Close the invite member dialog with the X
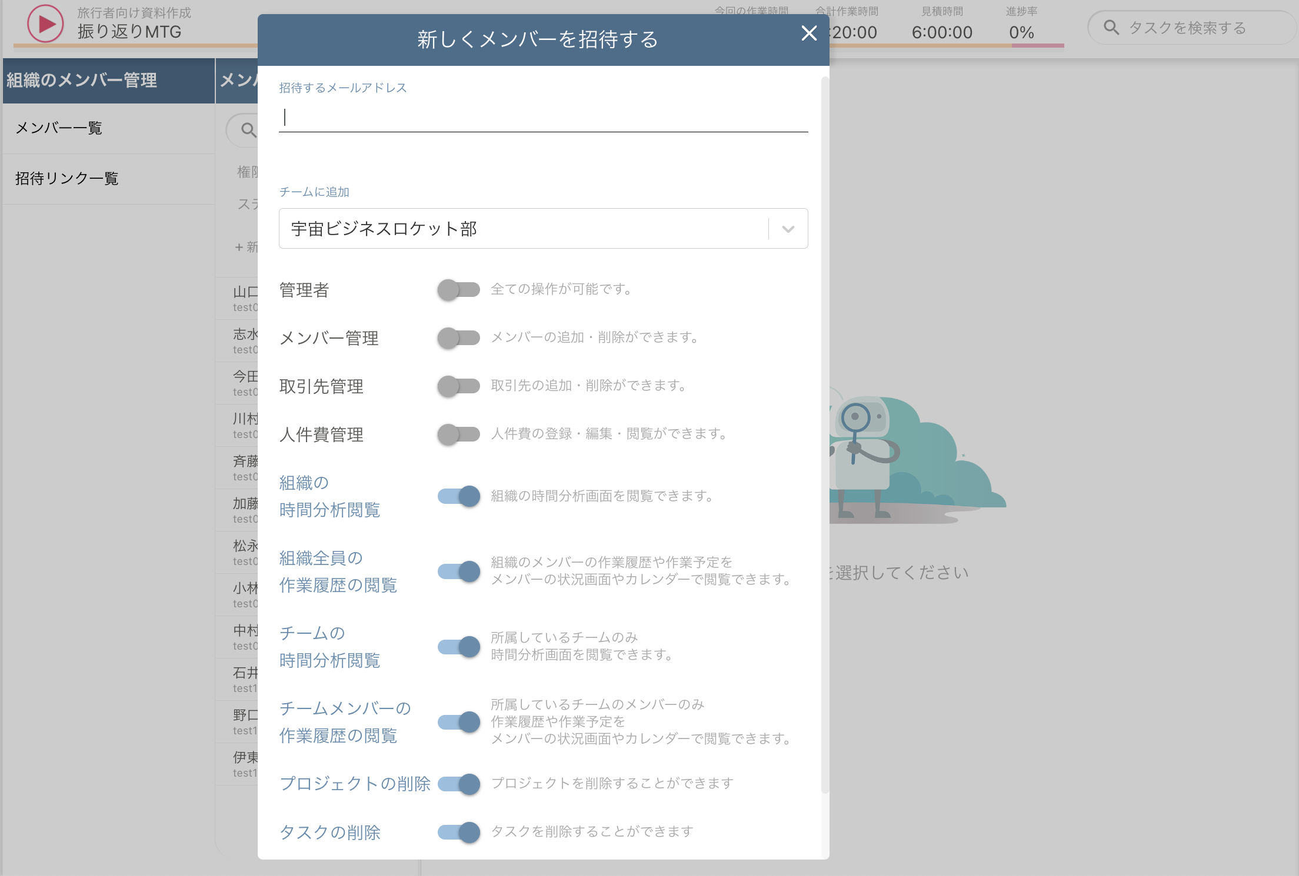The height and width of the screenshot is (876, 1299). 809,34
